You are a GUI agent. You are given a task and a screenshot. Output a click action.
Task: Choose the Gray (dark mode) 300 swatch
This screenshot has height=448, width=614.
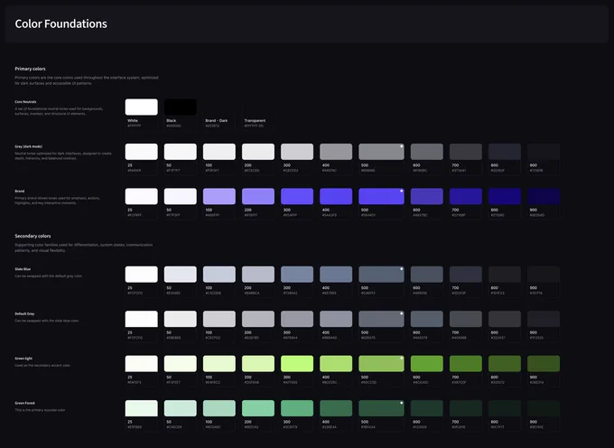coord(297,152)
